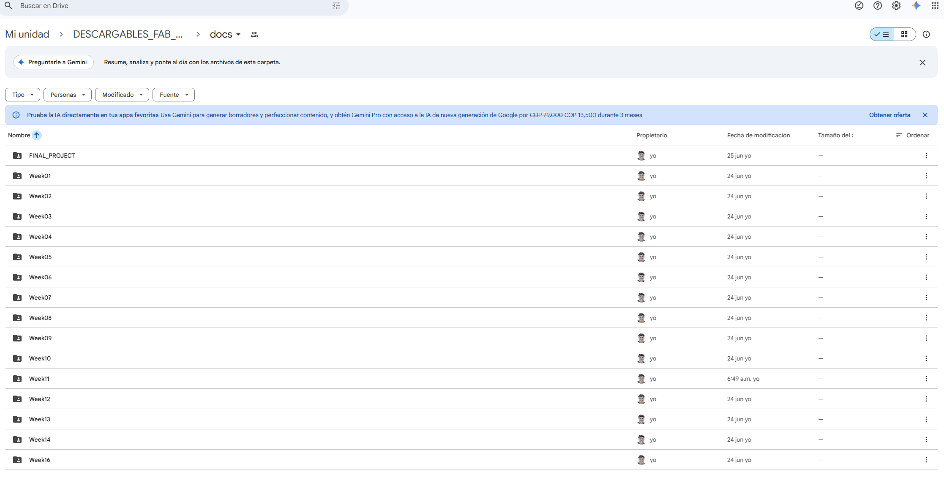Open more actions for Week03
The image size is (944, 486).
coord(926,216)
